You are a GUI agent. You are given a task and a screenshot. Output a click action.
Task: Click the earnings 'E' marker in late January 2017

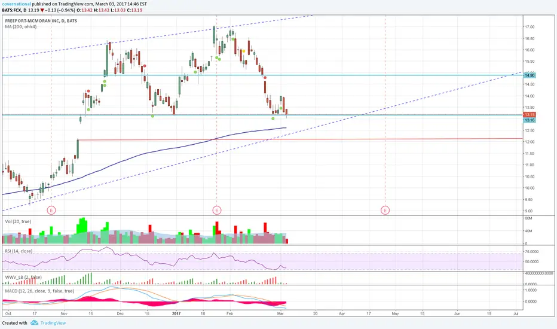tap(217, 211)
